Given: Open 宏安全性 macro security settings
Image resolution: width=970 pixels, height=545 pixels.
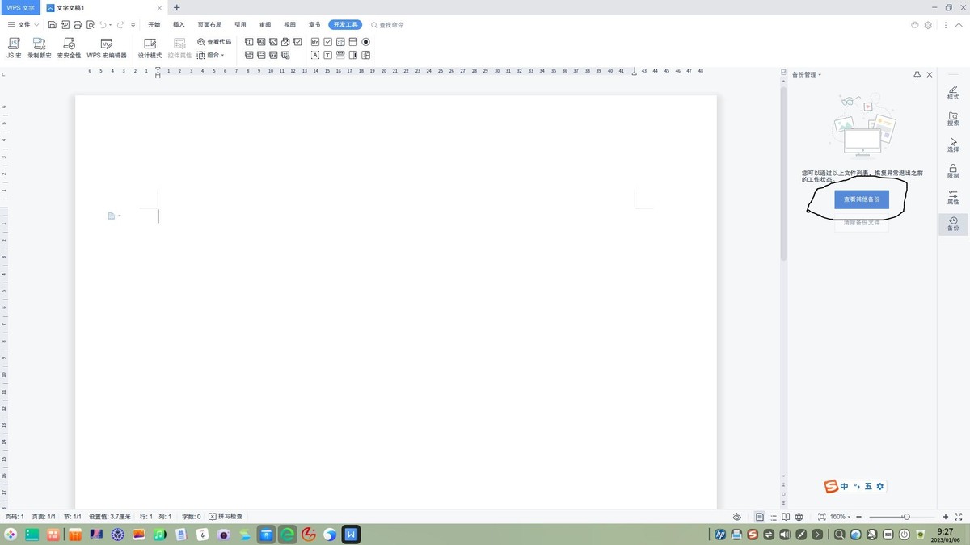Looking at the screenshot, I should [69, 48].
